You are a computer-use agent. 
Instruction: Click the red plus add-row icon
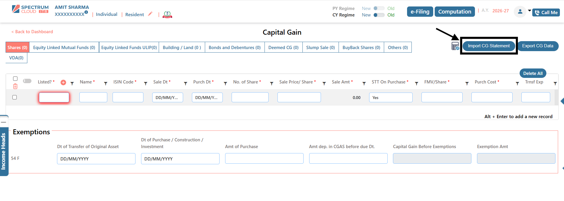point(63,83)
